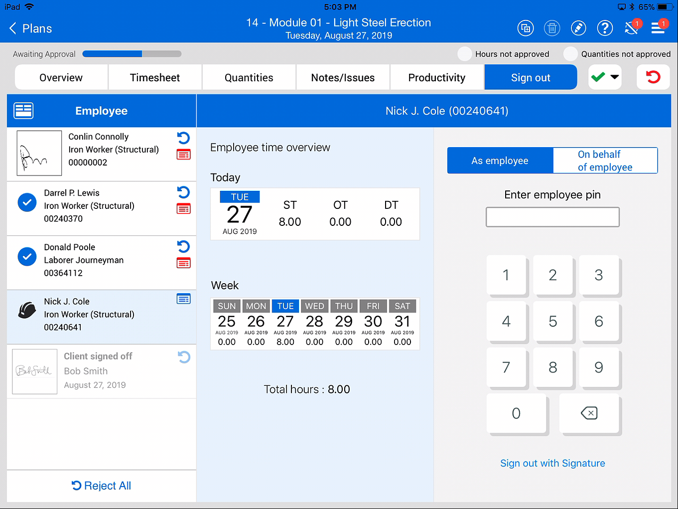Expand the green checkmark approve dropdown
Viewport: 678px width, 509px height.
605,77
